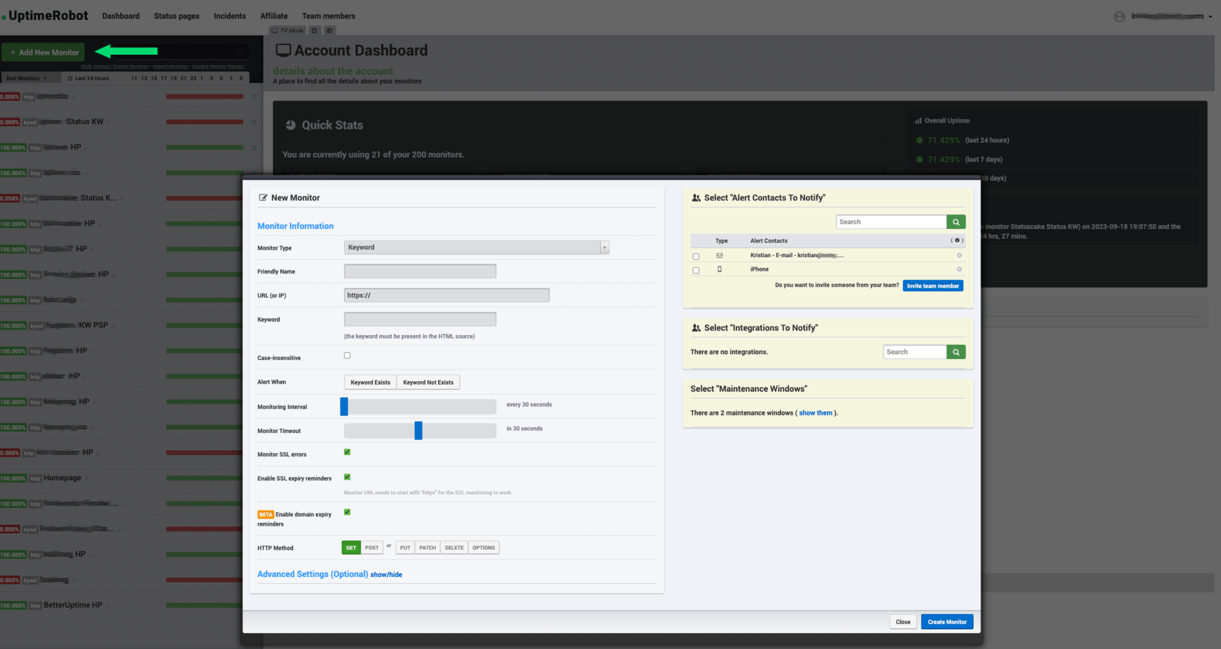Image resolution: width=1221 pixels, height=649 pixels.
Task: Enable the Case-insensitive checkbox
Action: 347,355
